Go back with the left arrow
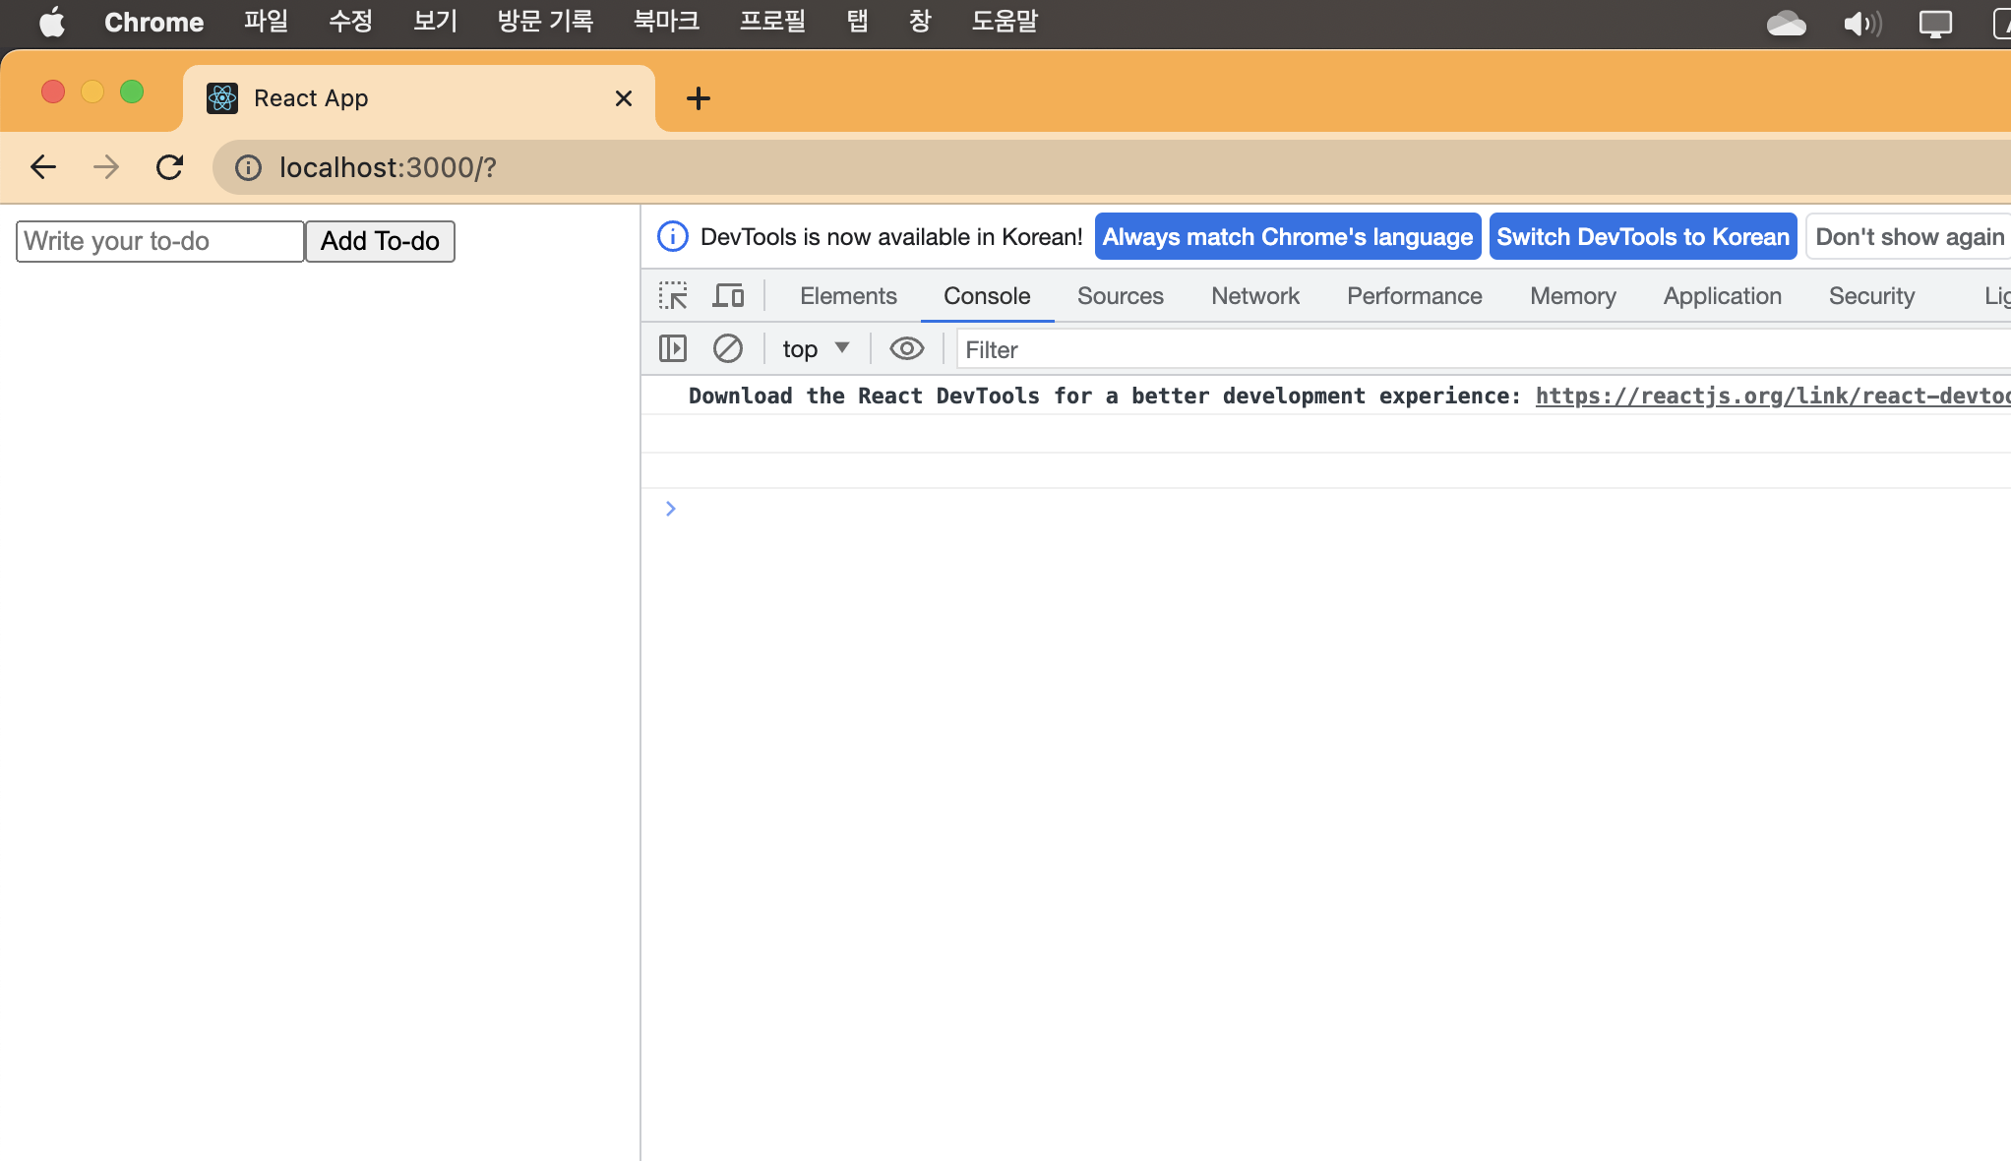This screenshot has width=2011, height=1161. coord(43,167)
